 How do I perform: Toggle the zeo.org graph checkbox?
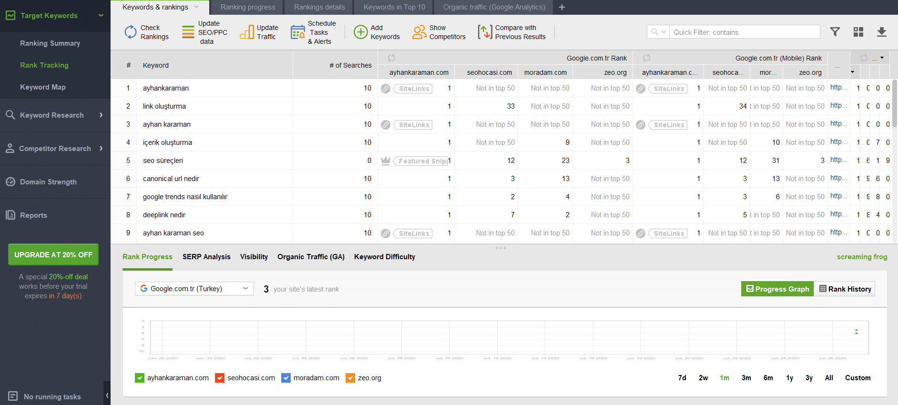[350, 378]
